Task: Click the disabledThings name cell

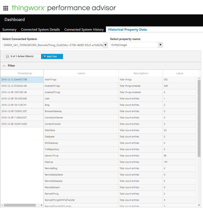Action: point(81,92)
